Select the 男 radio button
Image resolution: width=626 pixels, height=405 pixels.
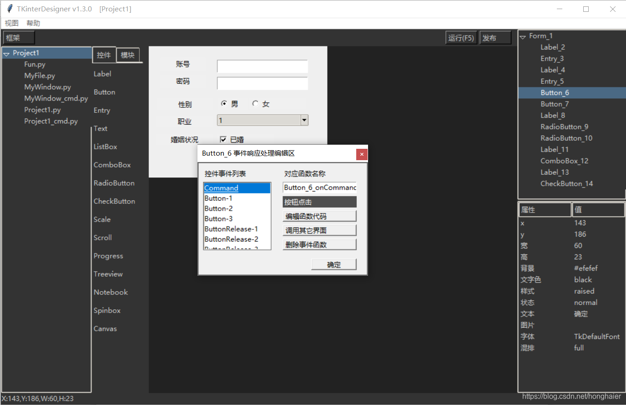(224, 104)
